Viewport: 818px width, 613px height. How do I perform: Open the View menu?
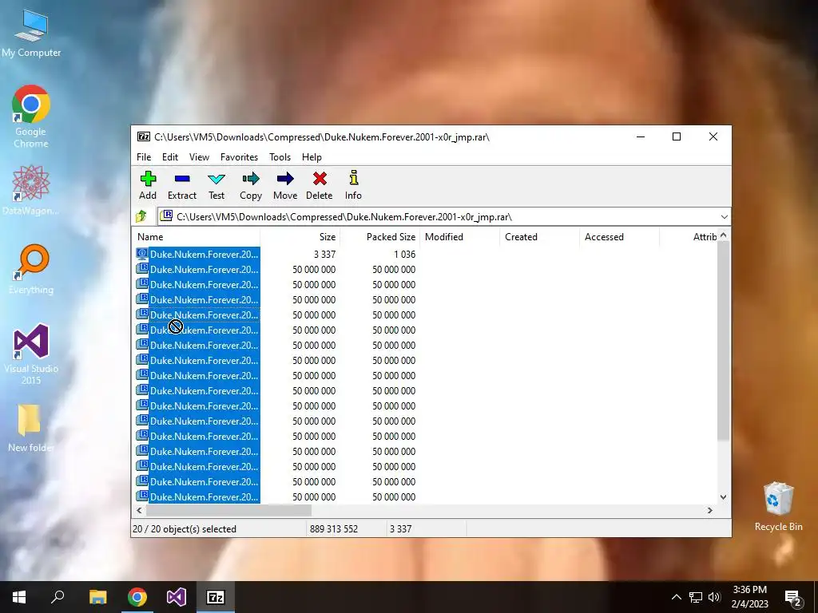click(x=199, y=157)
